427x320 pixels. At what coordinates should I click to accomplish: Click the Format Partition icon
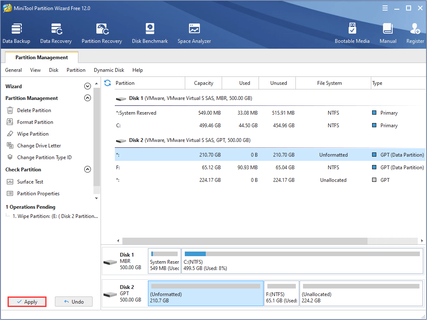10,122
